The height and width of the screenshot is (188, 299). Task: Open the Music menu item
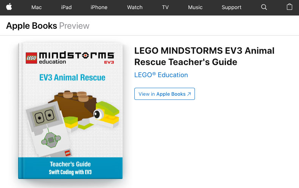(195, 7)
